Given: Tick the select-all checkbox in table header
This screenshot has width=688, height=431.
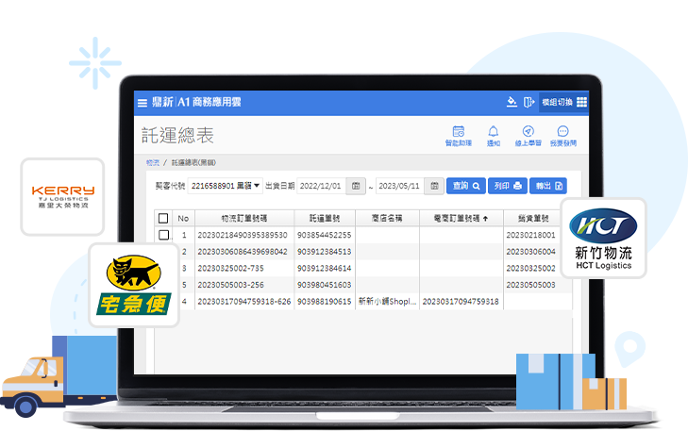Looking at the screenshot, I should pos(163,218).
